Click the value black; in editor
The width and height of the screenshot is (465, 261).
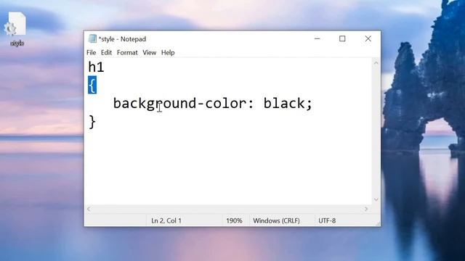tap(288, 104)
